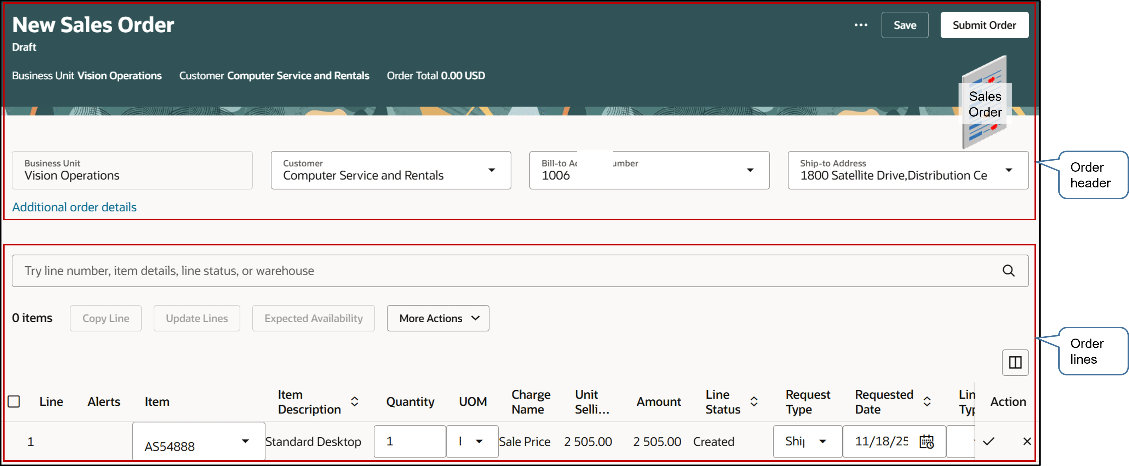Expand the Ship-to Address dropdown
This screenshot has width=1129, height=466.
point(1009,170)
